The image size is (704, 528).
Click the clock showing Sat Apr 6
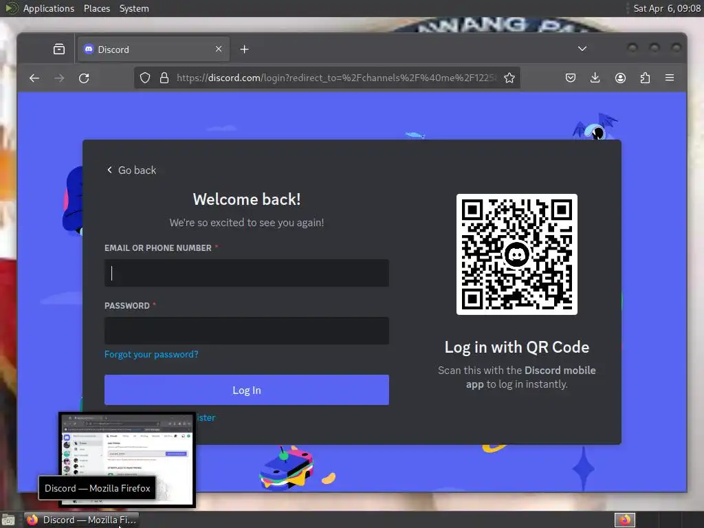[x=667, y=8]
